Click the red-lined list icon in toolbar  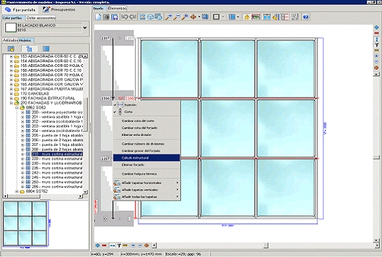pyautogui.click(x=285, y=17)
